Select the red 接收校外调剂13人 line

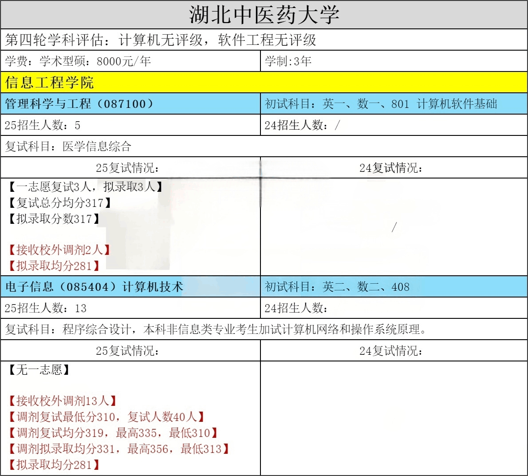62,401
